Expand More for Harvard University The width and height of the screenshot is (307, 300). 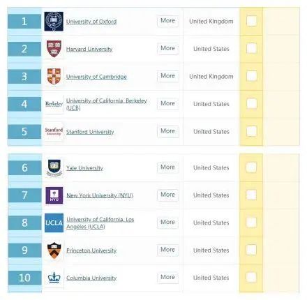point(167,48)
